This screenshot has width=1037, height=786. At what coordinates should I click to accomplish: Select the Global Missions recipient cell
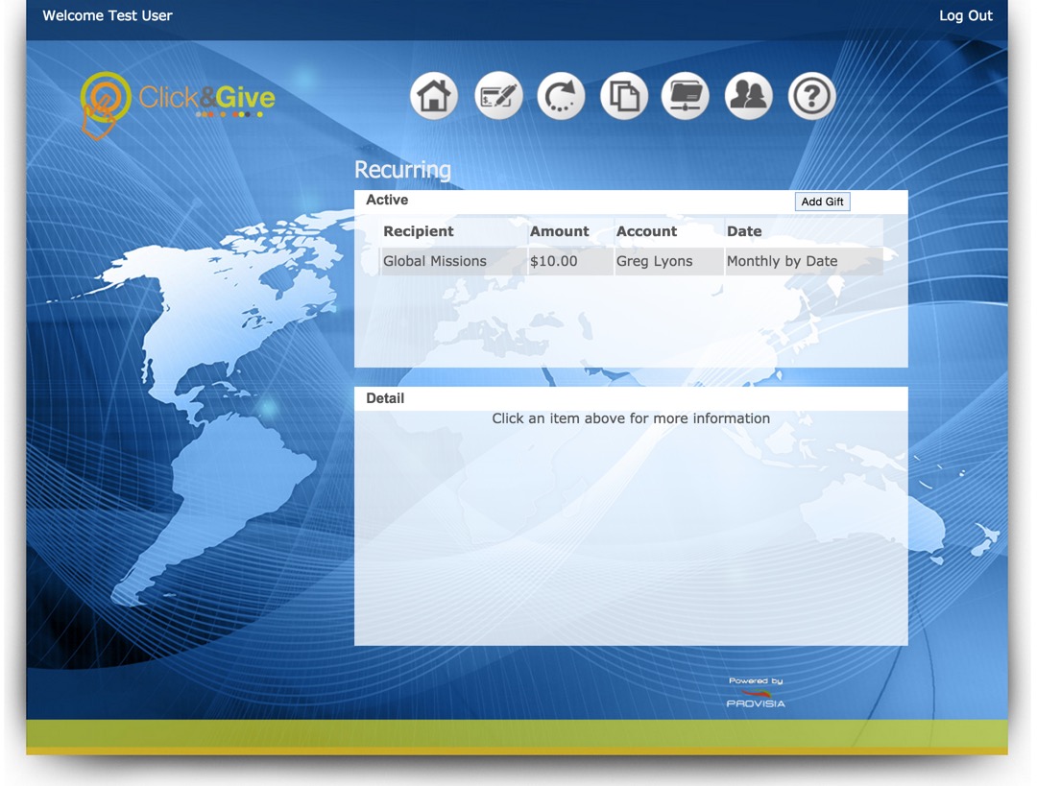click(x=435, y=261)
